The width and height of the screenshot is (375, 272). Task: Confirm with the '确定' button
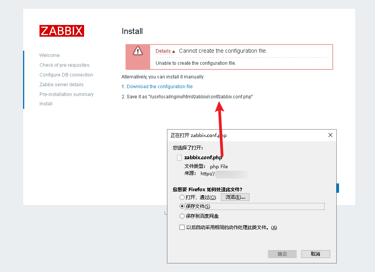(x=282, y=254)
